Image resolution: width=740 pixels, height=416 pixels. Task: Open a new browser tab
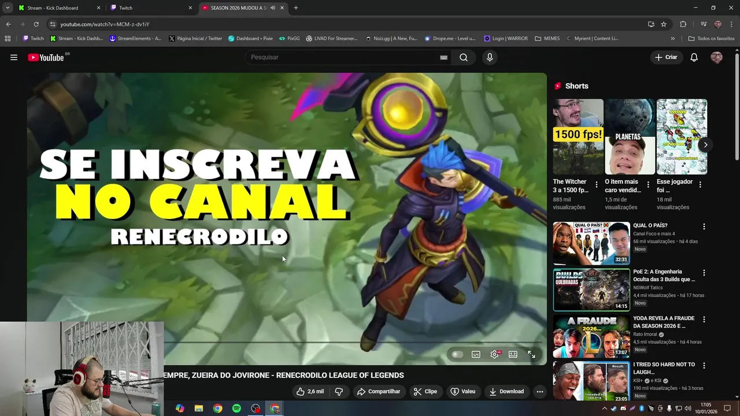tap(295, 8)
